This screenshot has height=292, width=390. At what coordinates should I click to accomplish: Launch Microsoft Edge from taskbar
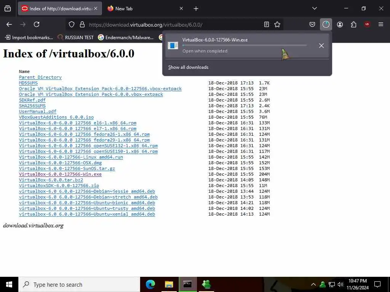pyautogui.click(x=150, y=284)
